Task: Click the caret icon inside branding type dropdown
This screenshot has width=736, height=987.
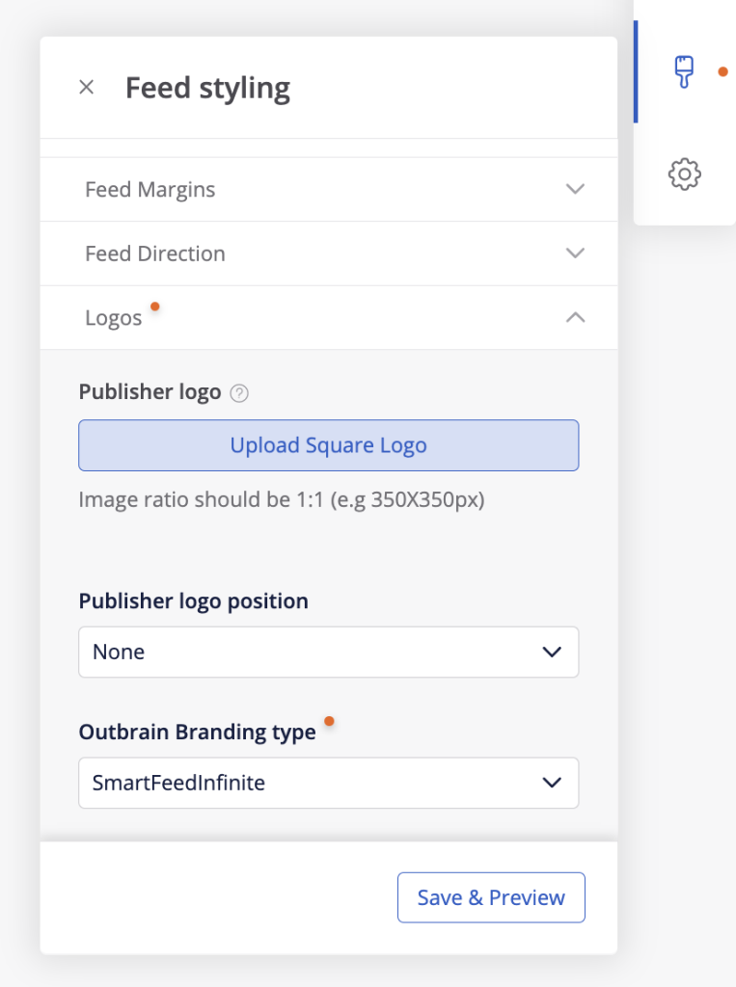Action: 552,783
